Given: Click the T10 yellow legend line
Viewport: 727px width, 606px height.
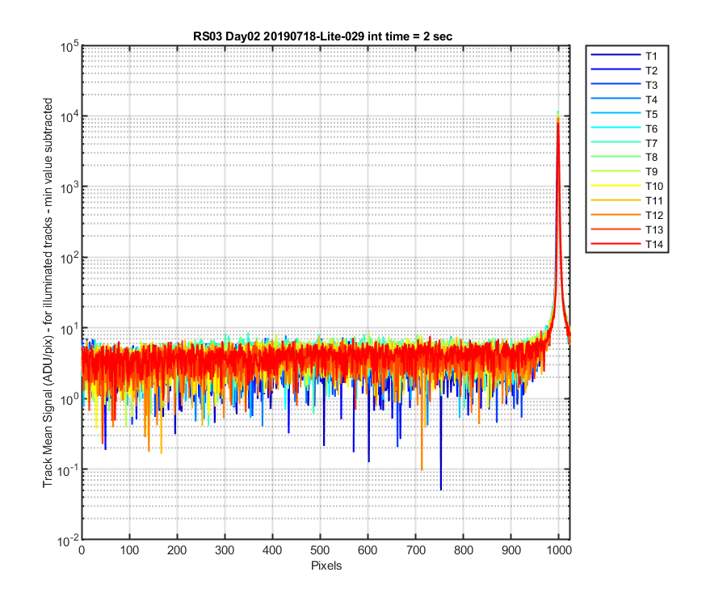Looking at the screenshot, I should 616,185.
